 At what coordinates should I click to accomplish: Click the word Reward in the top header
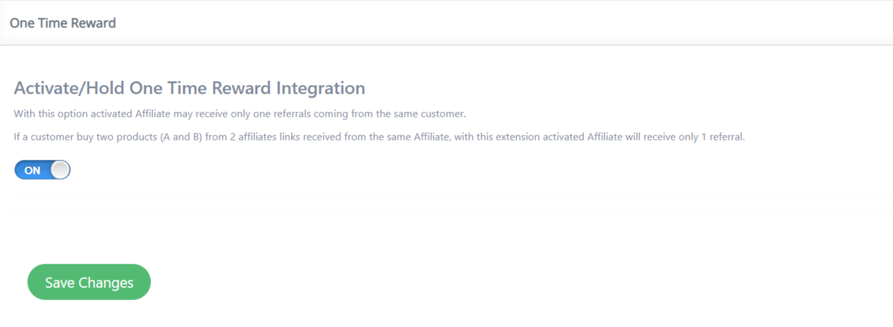[94, 23]
